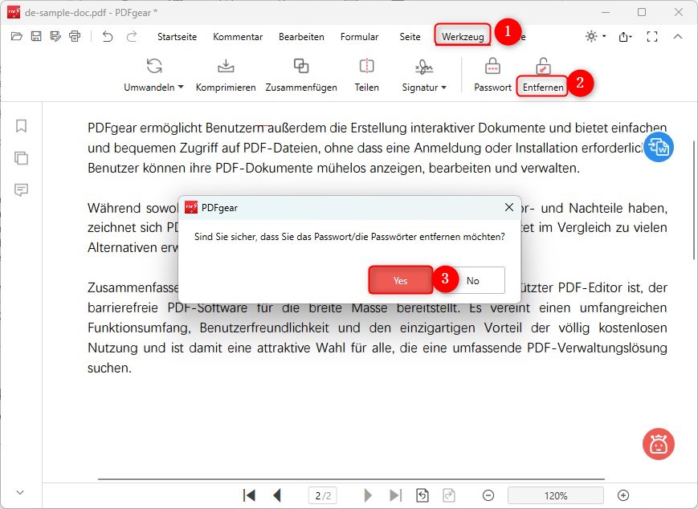Open the theme appearance dropdown
The width and height of the screenshot is (698, 509).
pyautogui.click(x=592, y=35)
